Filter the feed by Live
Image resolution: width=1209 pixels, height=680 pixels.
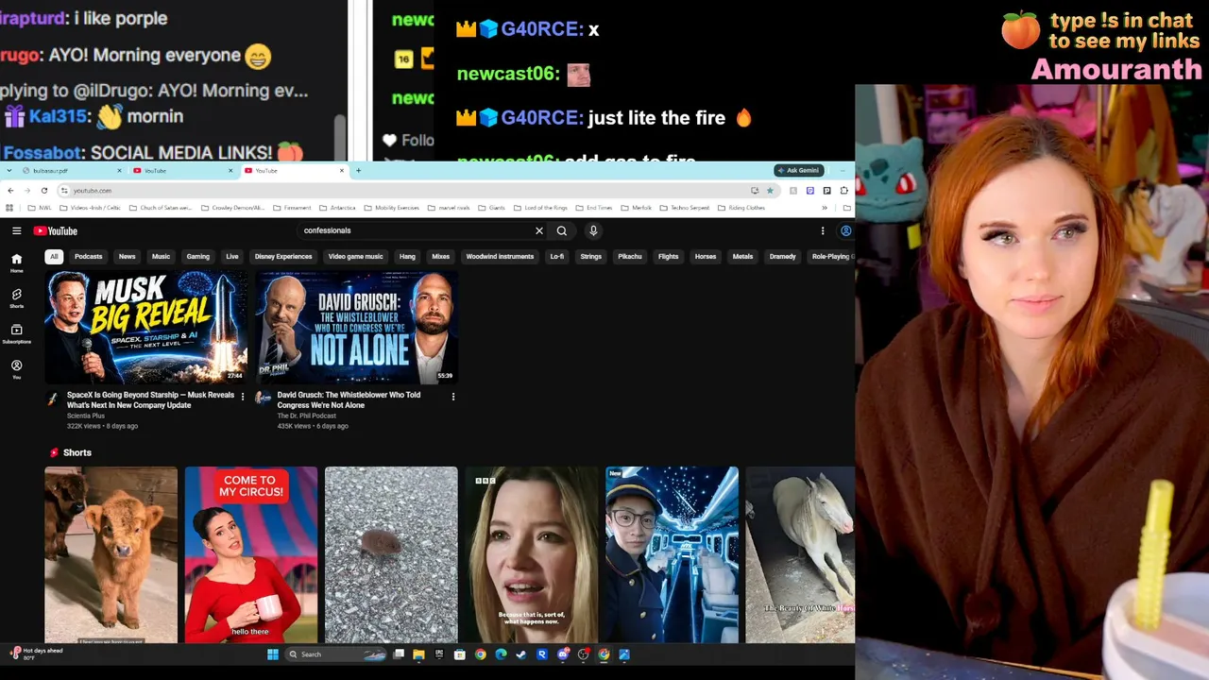click(232, 257)
